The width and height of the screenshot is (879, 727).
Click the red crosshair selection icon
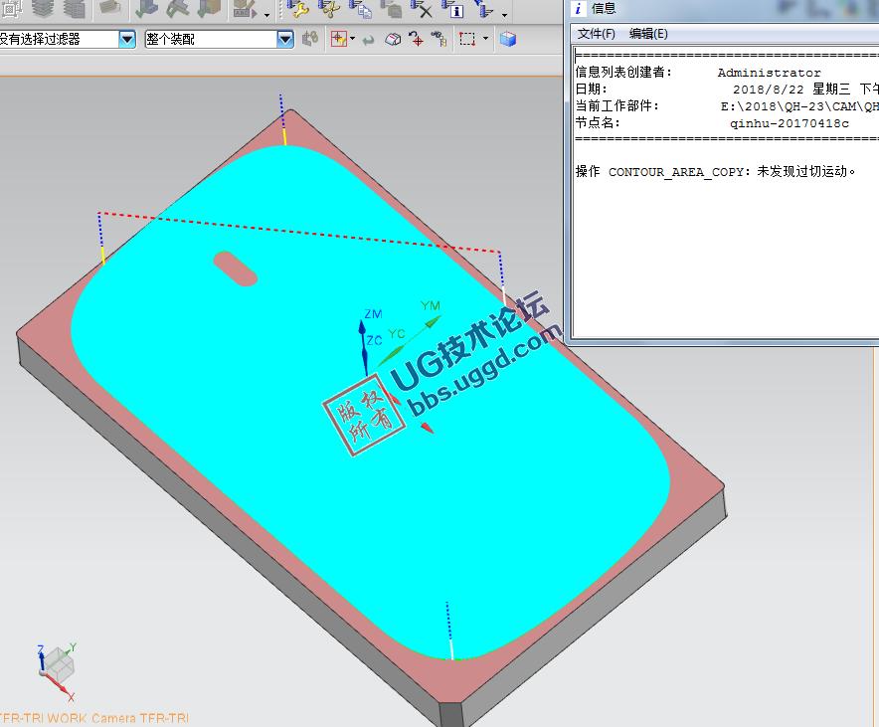point(416,40)
